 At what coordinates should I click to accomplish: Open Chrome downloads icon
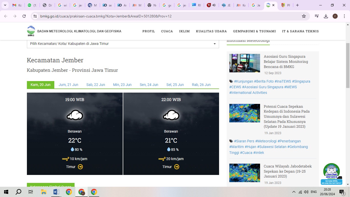coord(326,16)
